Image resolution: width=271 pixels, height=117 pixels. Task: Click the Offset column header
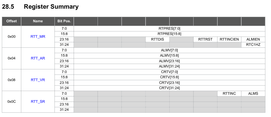click(11, 21)
